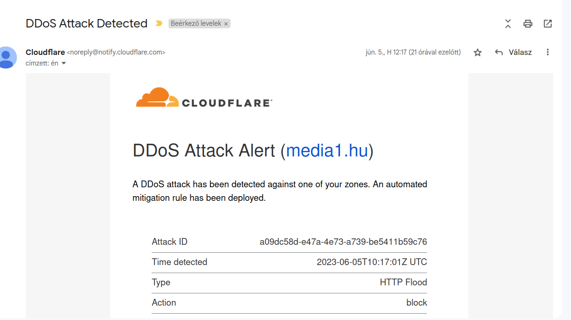The height and width of the screenshot is (320, 571).
Task: Click the Attack ID row label
Action: point(169,242)
